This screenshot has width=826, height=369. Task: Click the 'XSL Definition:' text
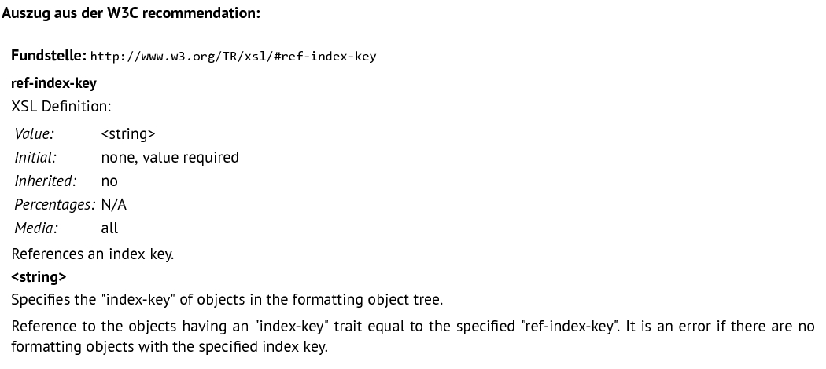click(61, 106)
